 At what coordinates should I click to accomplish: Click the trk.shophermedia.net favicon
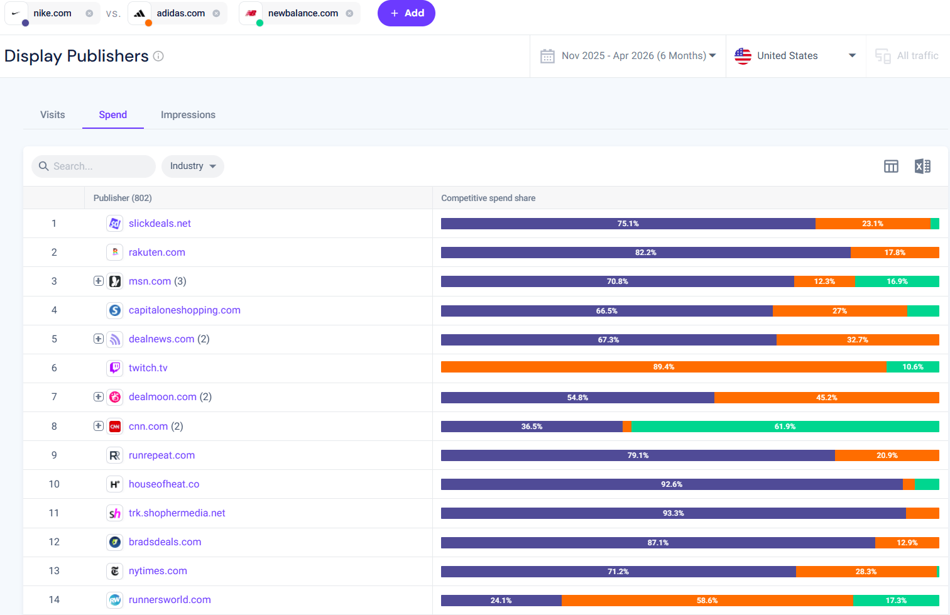115,513
